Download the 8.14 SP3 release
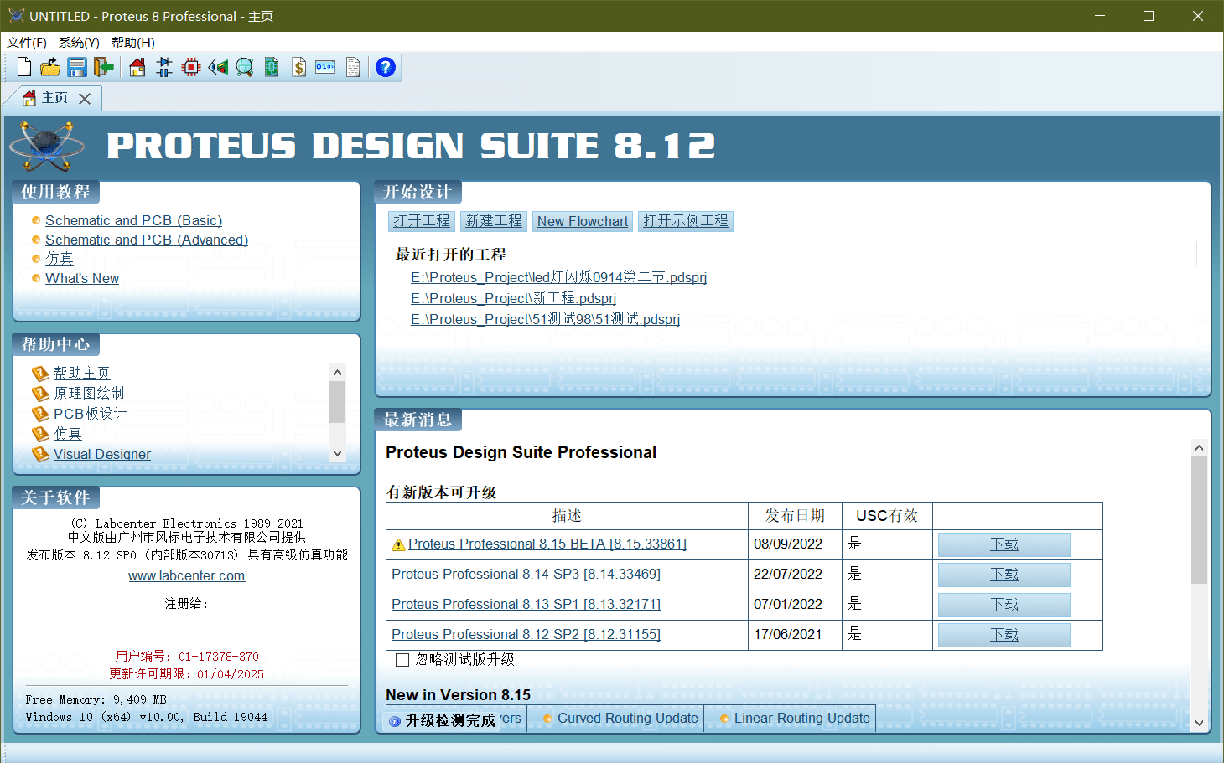The height and width of the screenshot is (763, 1224). click(1004, 575)
